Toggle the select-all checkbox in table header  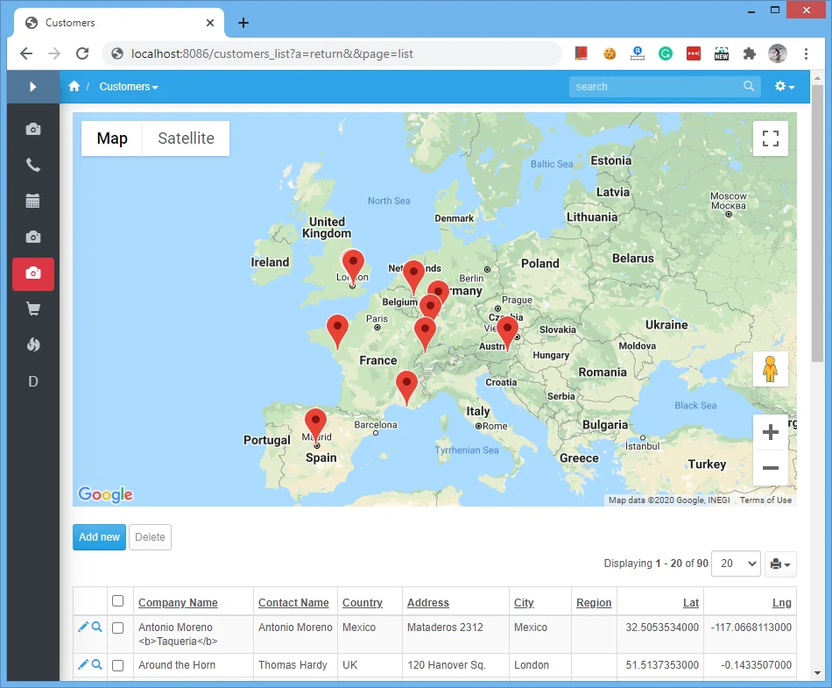pos(118,601)
